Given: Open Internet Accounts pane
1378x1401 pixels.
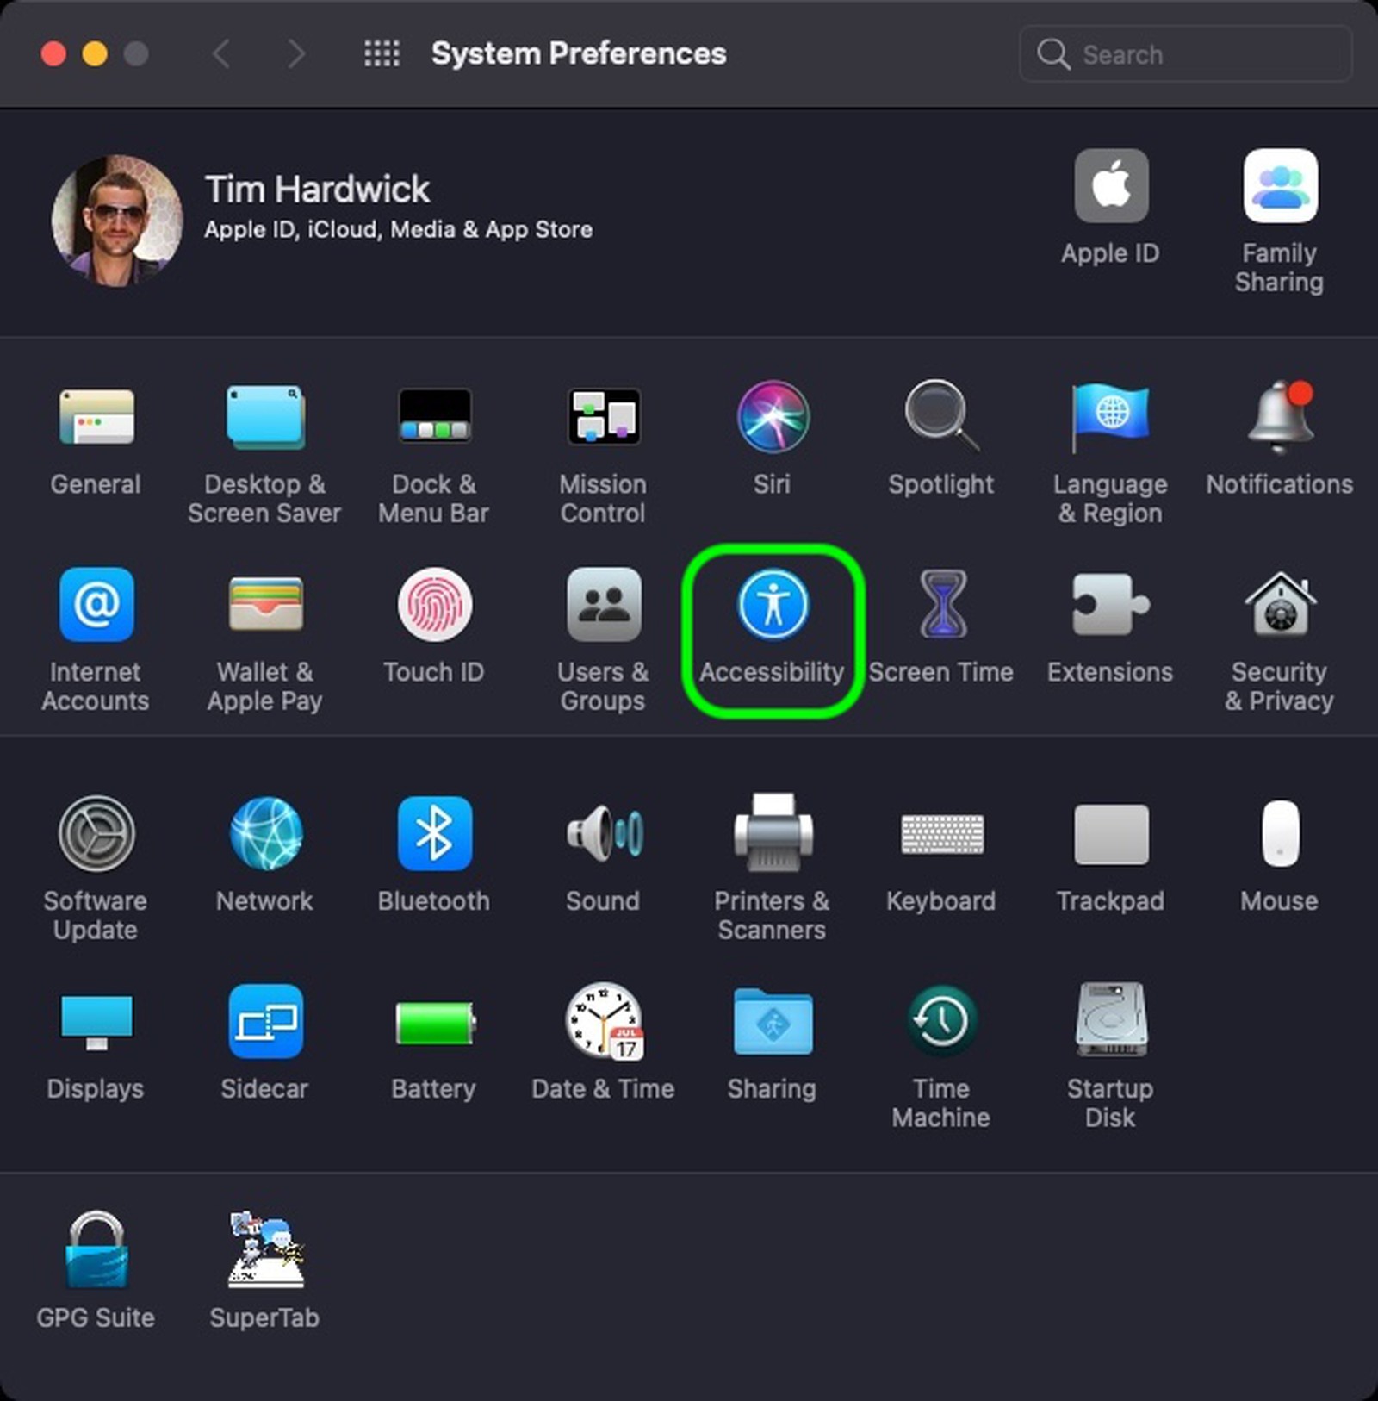Looking at the screenshot, I should (x=96, y=605).
